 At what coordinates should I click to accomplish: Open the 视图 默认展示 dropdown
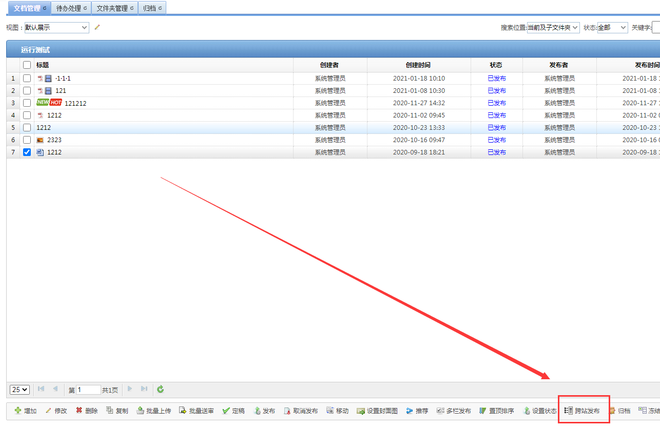[56, 28]
